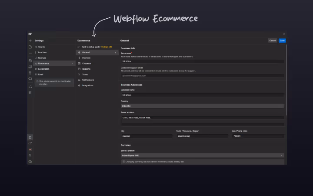The height and width of the screenshot is (196, 313).
Task: Open the Country dropdown India (IN)
Action: click(x=202, y=106)
